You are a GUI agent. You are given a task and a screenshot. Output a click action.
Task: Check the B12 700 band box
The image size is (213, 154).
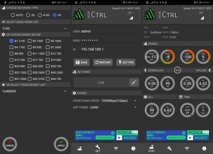point(48,53)
